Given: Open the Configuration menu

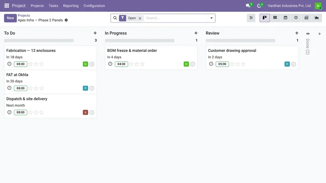Looking at the screenshot, I should point(94,6).
